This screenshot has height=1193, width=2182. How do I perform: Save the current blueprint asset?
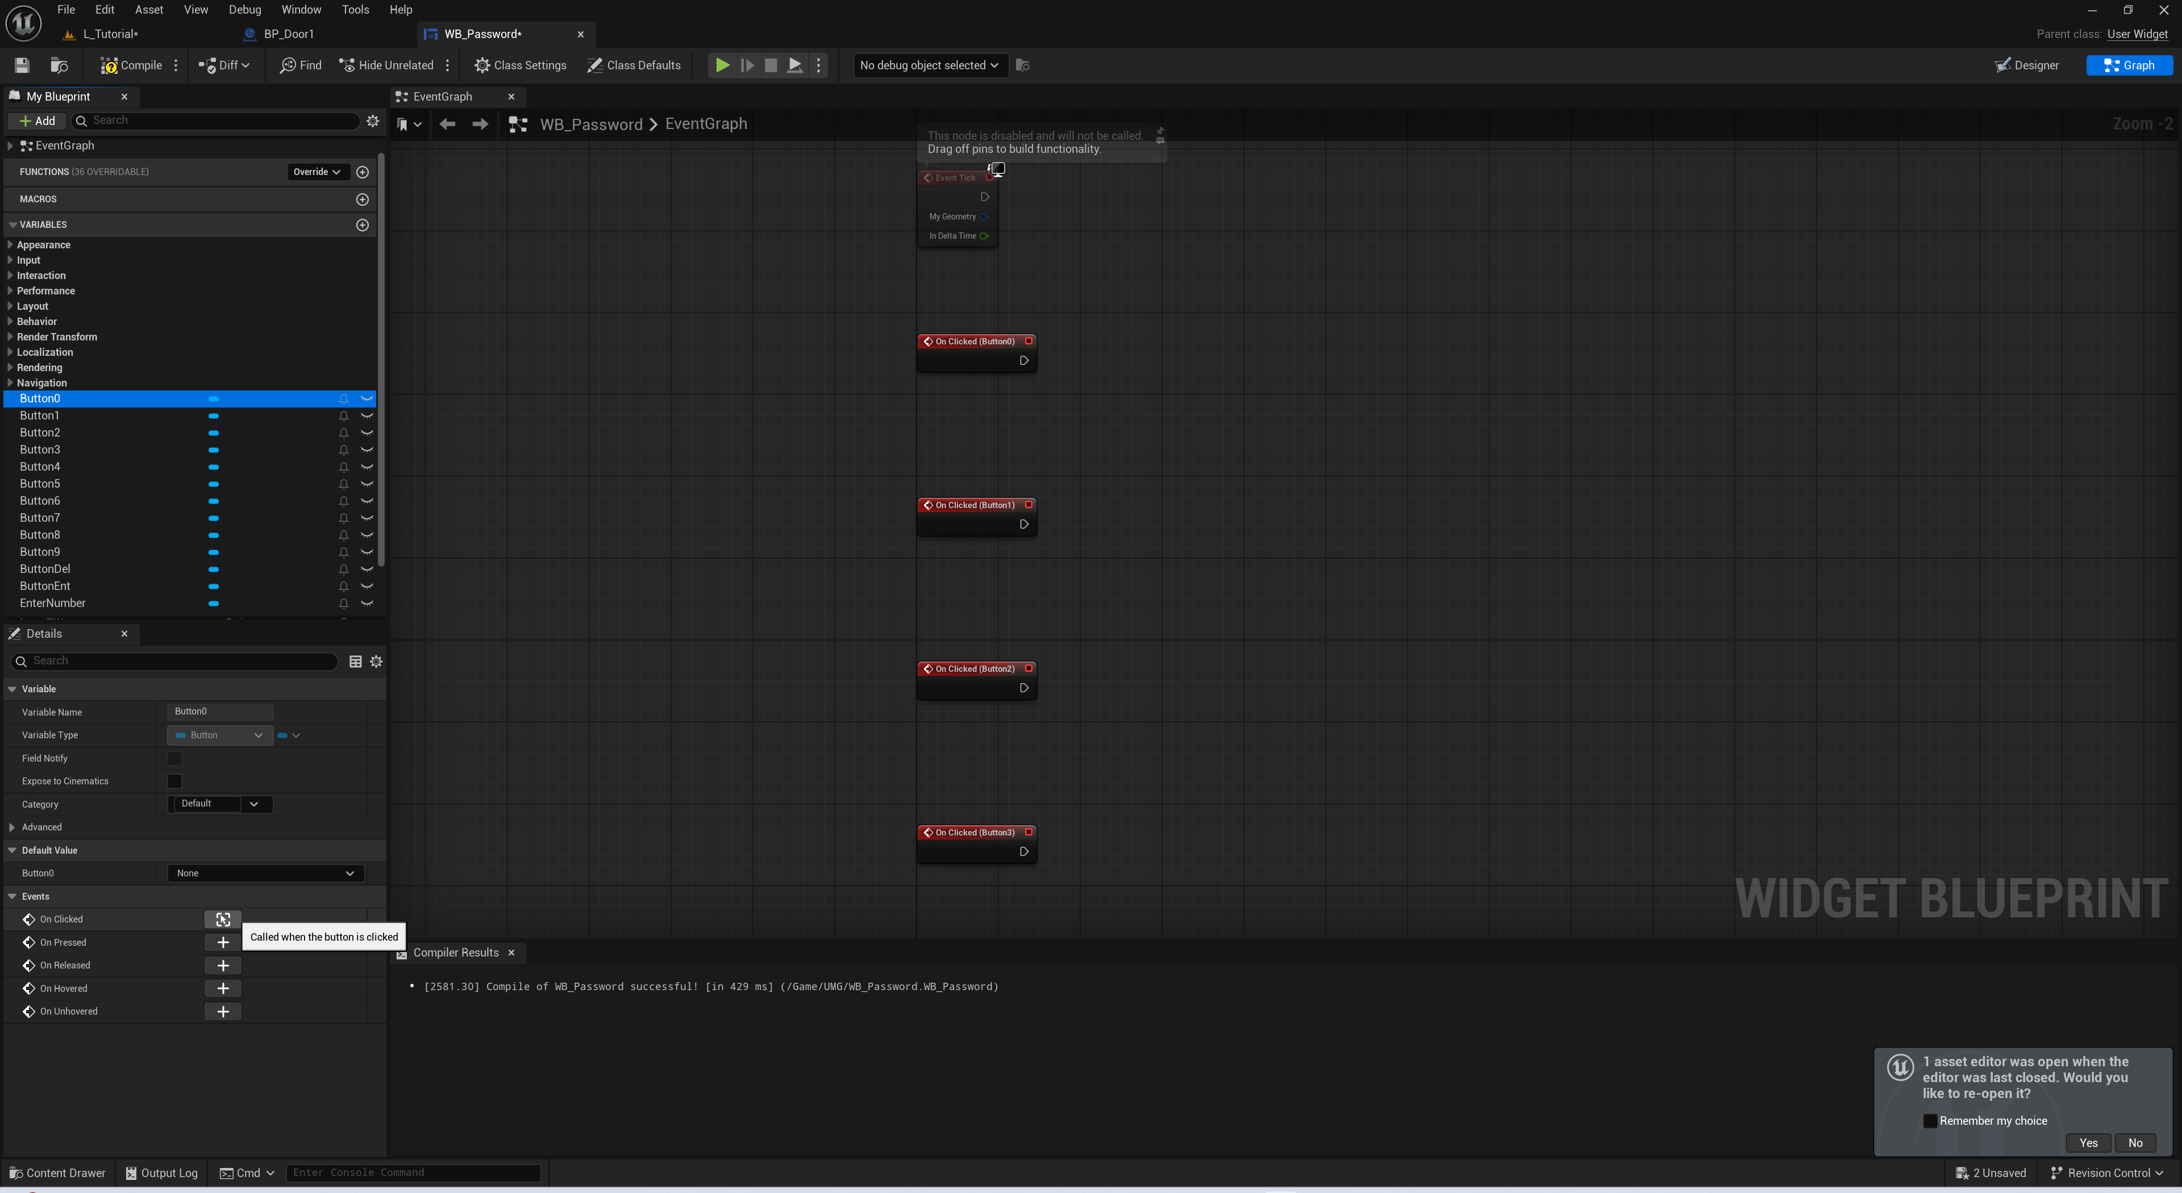22,65
